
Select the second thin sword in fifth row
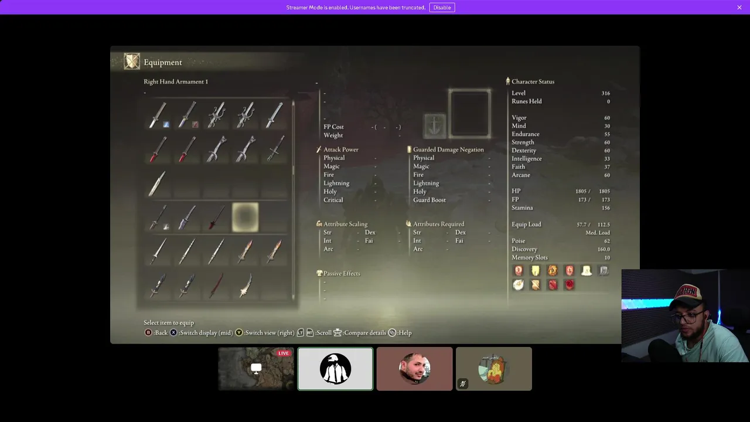(x=187, y=251)
